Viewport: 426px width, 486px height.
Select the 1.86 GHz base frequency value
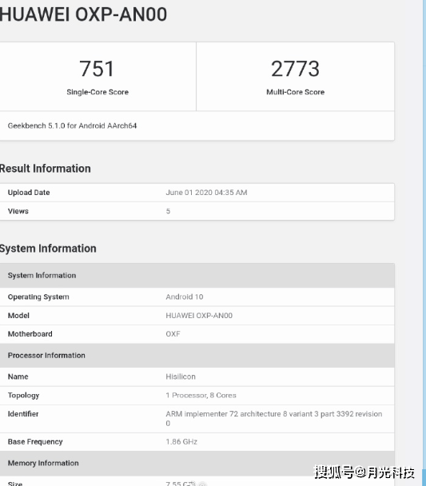click(x=181, y=442)
